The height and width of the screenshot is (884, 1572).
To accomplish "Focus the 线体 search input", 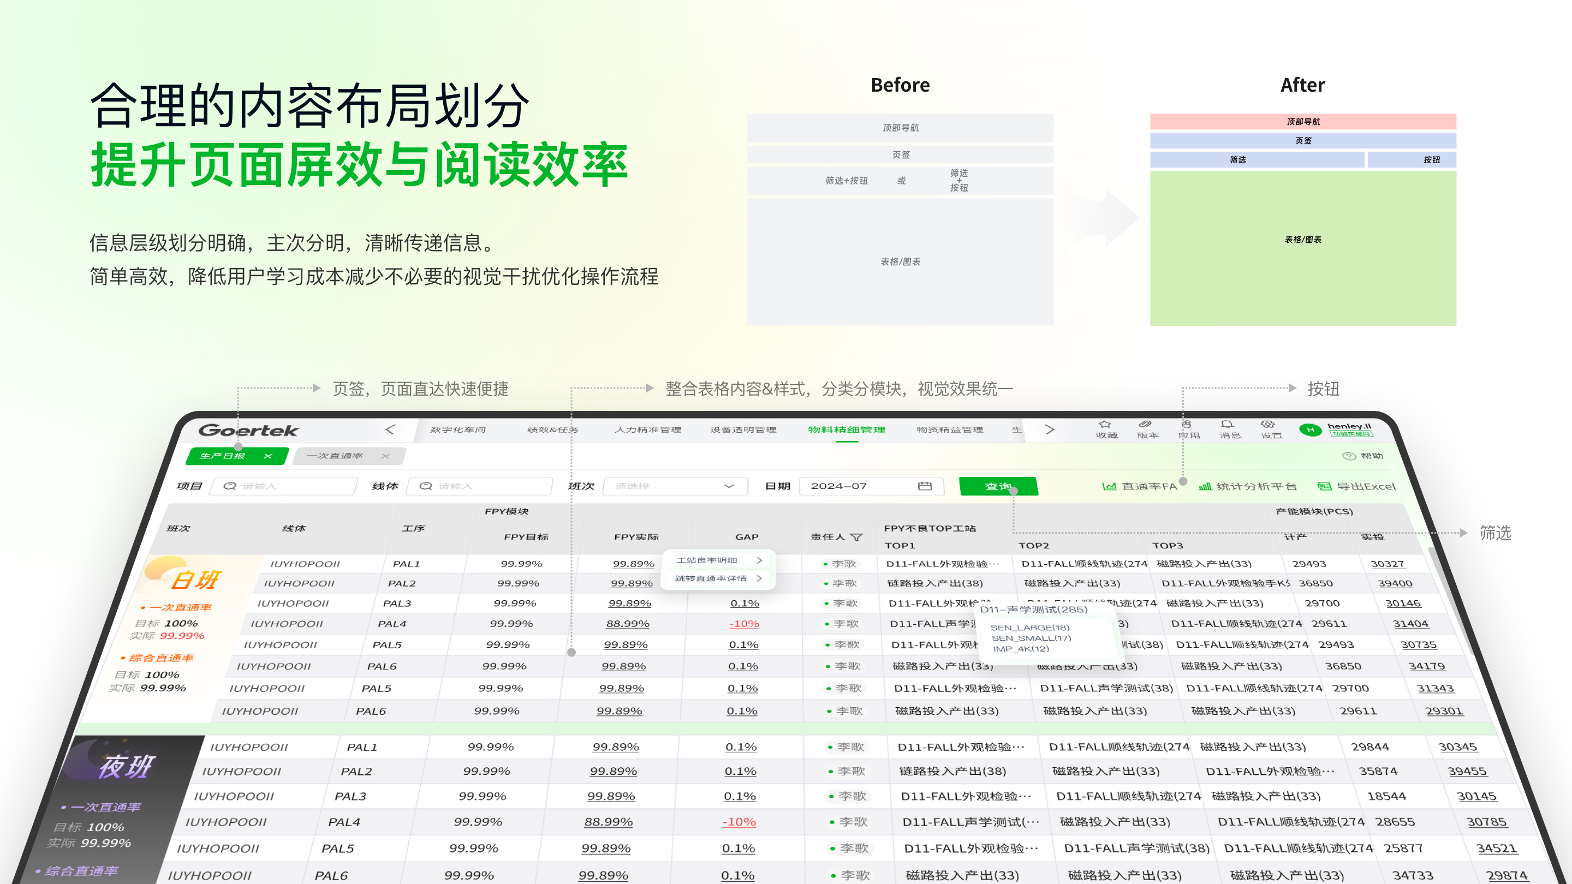I will (479, 486).
